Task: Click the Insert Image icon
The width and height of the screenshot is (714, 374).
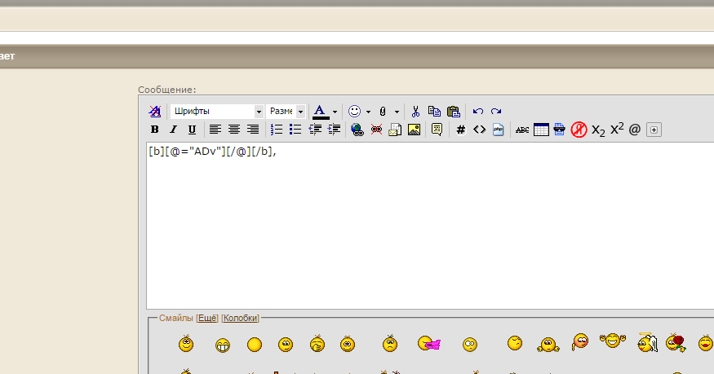Action: coord(415,130)
